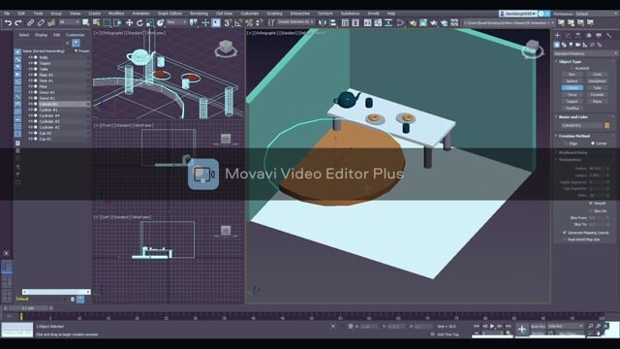The width and height of the screenshot is (620, 349).
Task: Open the Selected key filter dropdown
Action: click(566, 326)
